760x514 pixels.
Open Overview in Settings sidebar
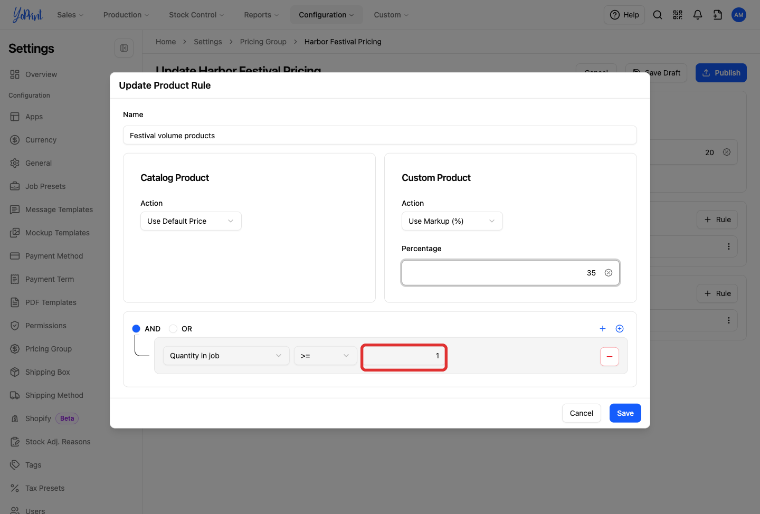(41, 74)
